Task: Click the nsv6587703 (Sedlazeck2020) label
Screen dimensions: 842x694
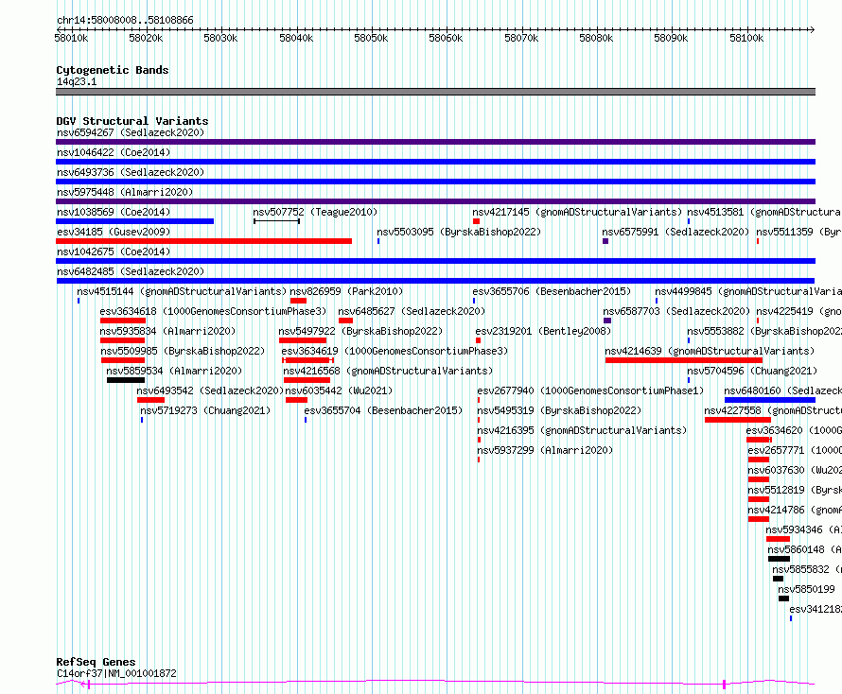Action: [676, 311]
